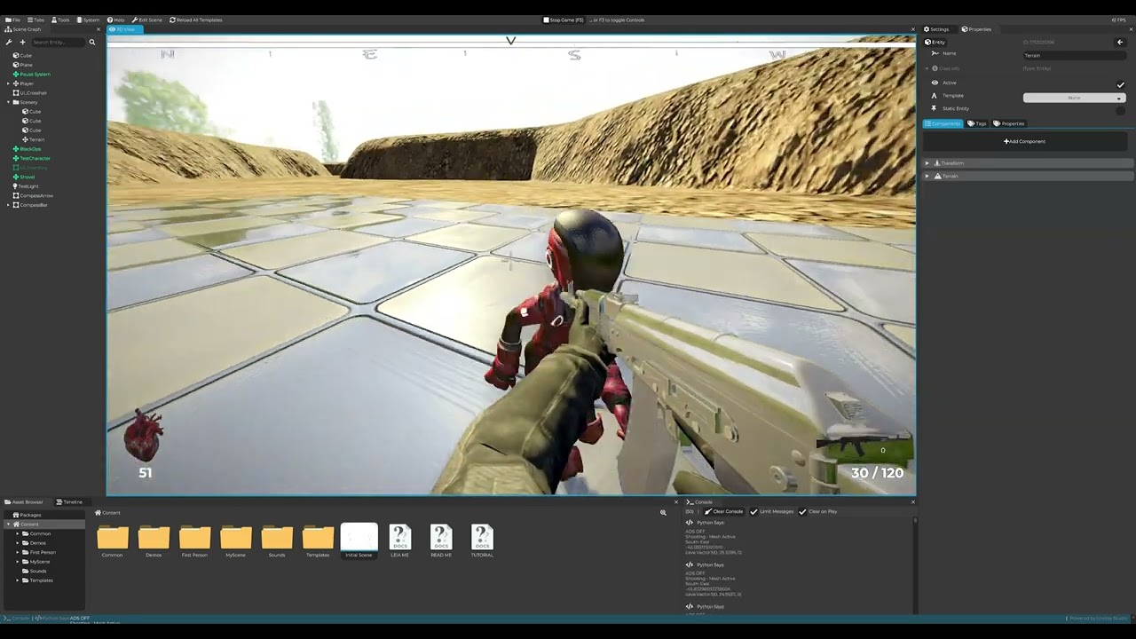Open the Tabs menu

tap(35, 20)
